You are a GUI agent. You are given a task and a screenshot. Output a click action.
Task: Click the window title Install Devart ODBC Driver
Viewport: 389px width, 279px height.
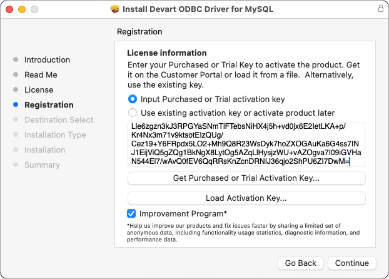[x=198, y=9]
